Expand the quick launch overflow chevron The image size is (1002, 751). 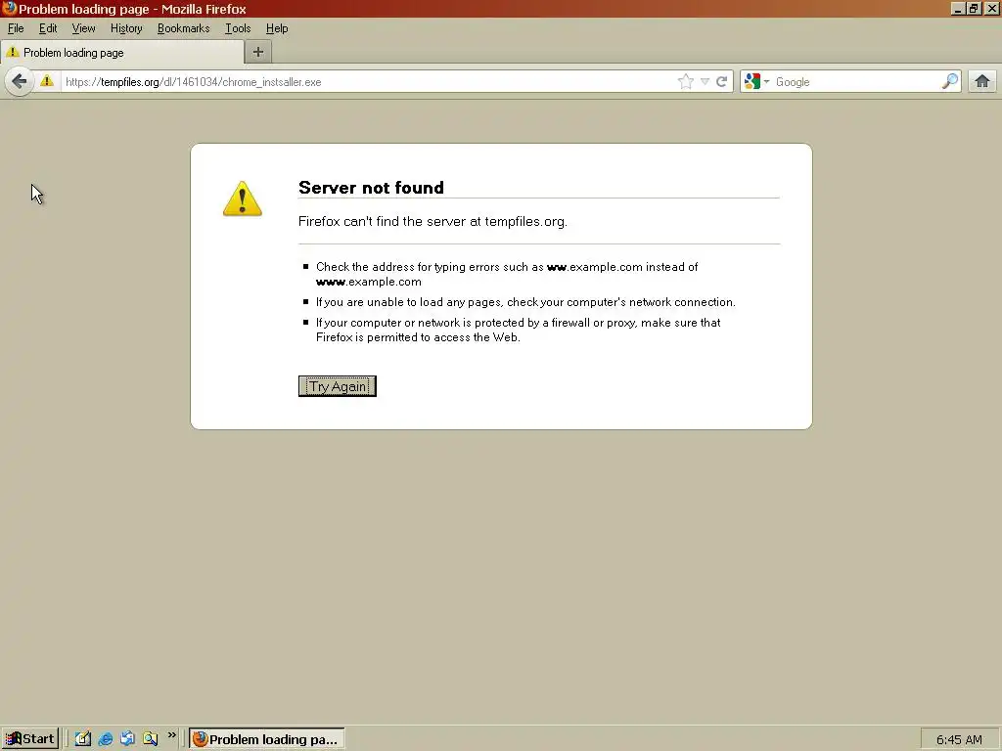(x=171, y=735)
